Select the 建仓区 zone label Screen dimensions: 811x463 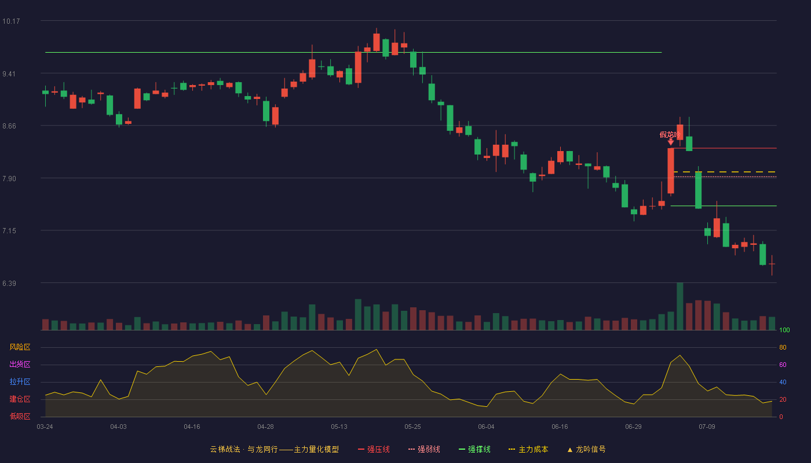(x=20, y=399)
